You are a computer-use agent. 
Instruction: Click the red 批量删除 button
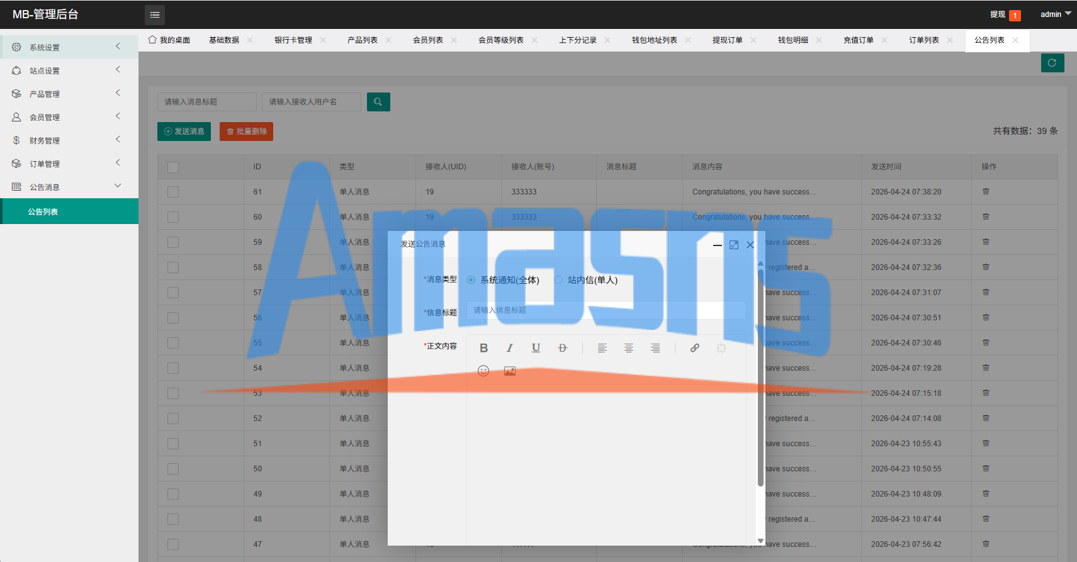point(246,132)
